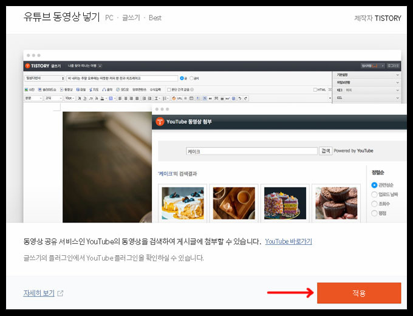Select the 글 post type radio button
The height and width of the screenshot is (316, 413).
(x=182, y=78)
